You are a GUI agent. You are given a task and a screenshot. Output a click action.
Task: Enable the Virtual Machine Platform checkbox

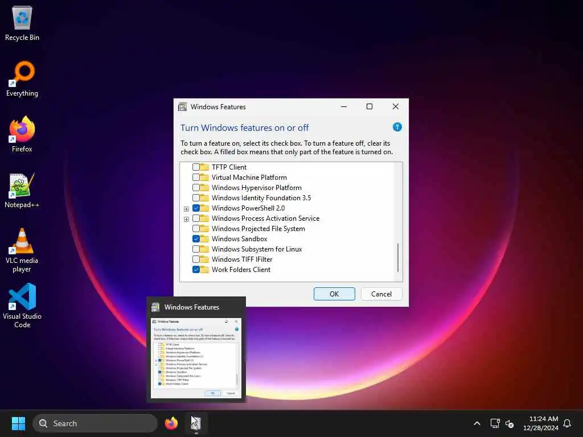coord(196,178)
